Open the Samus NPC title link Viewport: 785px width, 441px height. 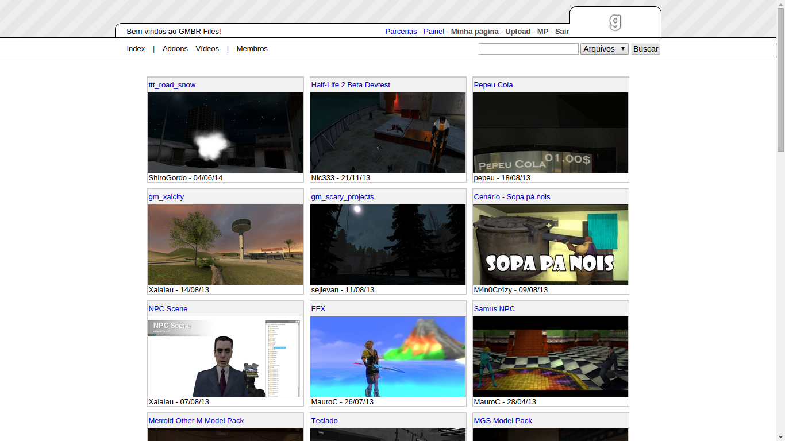point(494,309)
